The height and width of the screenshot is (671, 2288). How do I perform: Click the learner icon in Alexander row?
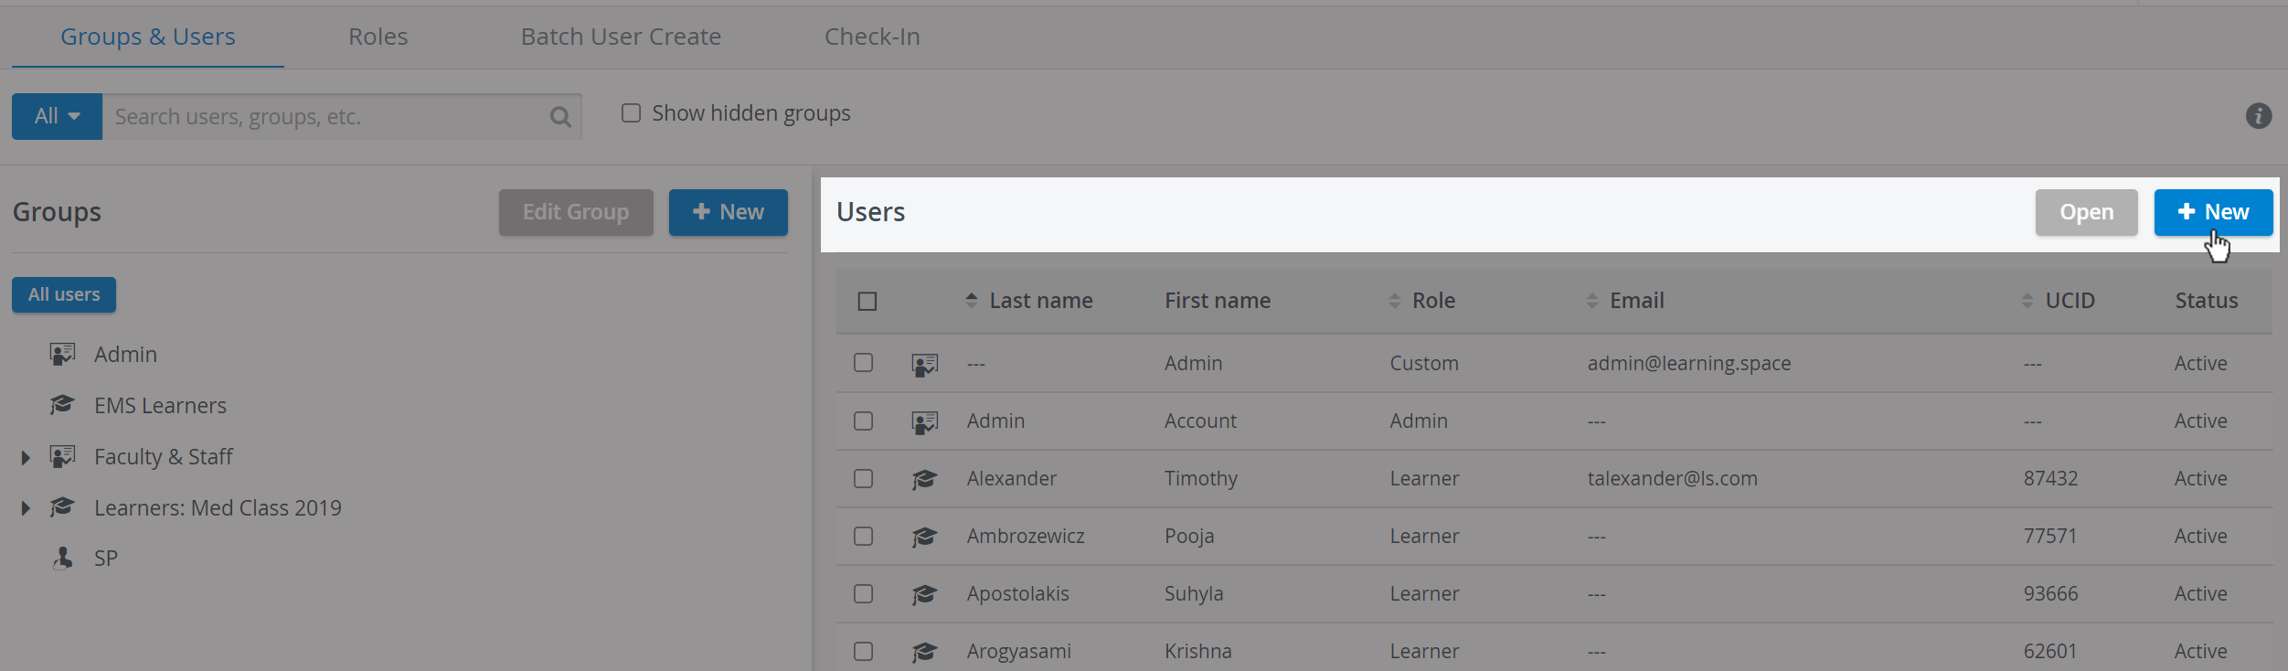pos(924,479)
